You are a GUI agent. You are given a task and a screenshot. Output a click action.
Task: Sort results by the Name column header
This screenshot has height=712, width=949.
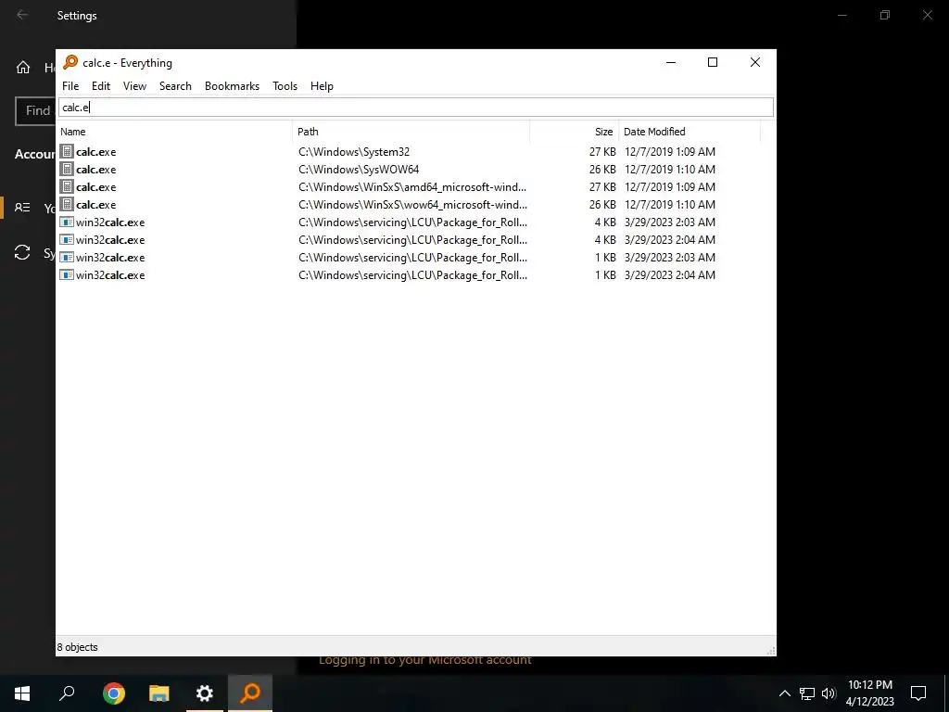(174, 132)
